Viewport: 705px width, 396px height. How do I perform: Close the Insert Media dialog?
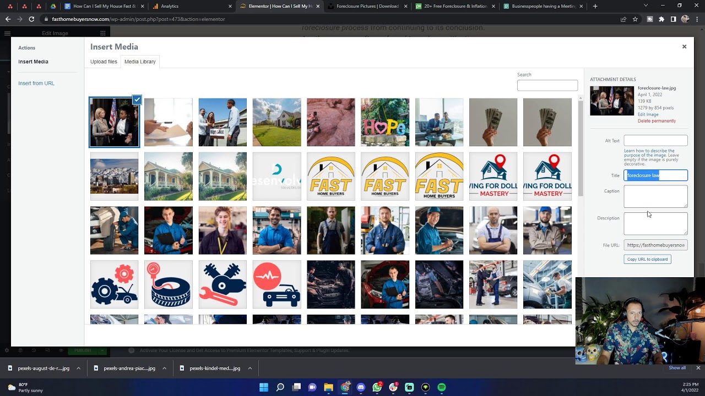coord(684,47)
